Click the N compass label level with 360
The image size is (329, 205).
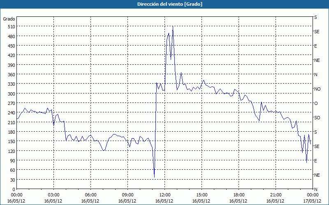click(x=315, y=75)
